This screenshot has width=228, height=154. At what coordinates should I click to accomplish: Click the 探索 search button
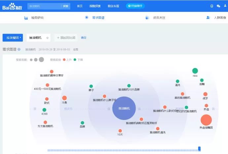pyautogui.click(x=66, y=6)
